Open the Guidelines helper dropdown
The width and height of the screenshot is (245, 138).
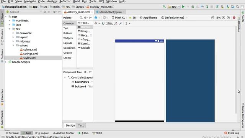(x=127, y=23)
